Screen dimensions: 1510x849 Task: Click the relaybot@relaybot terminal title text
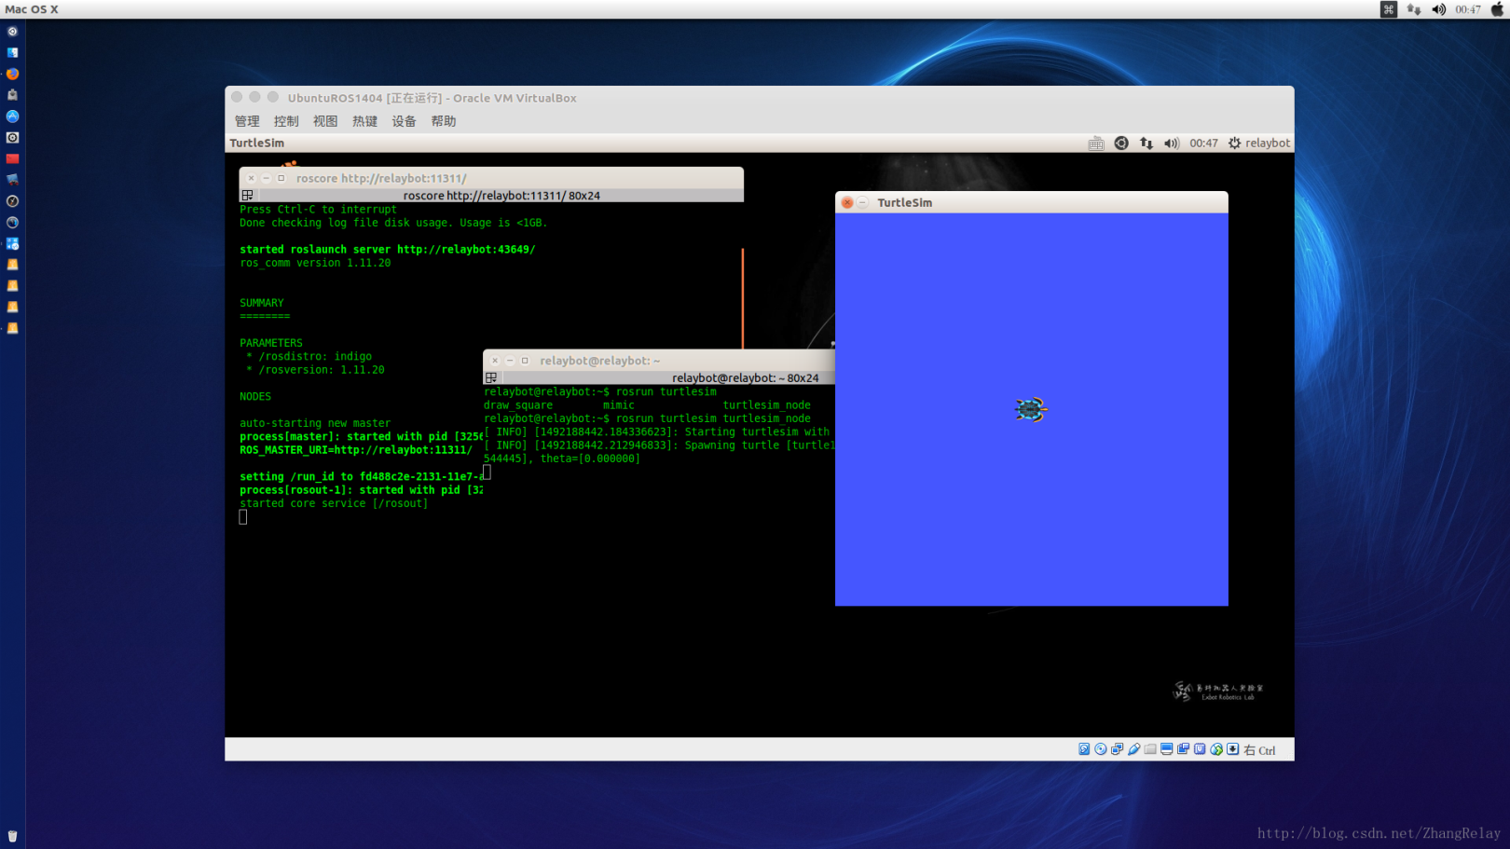[x=599, y=361]
